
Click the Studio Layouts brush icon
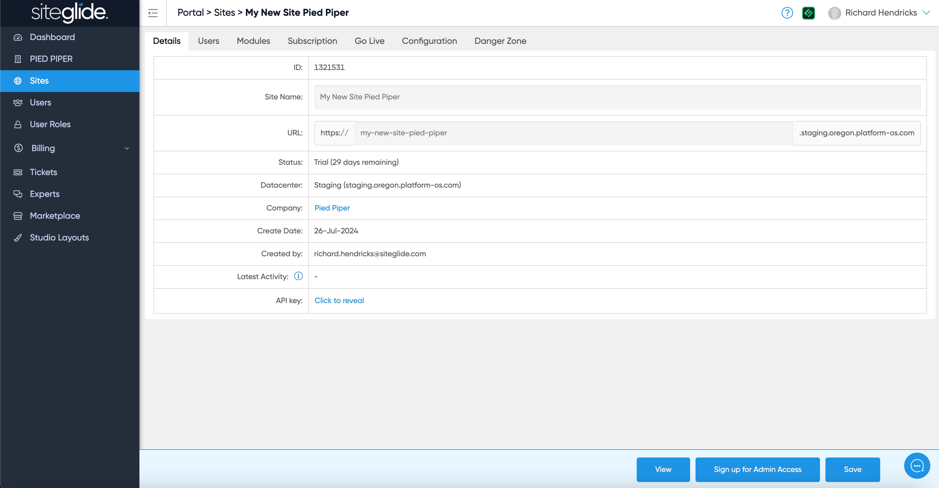(x=18, y=238)
